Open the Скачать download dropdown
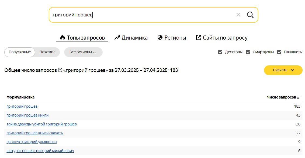Viewport: 305px width, 158px height. [283, 70]
